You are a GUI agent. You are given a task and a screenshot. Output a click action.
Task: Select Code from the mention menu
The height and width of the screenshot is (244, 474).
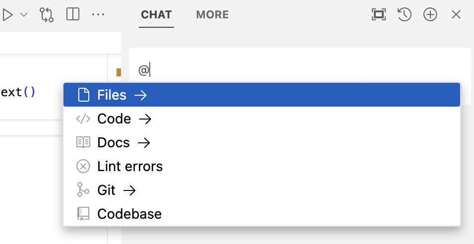tap(114, 119)
